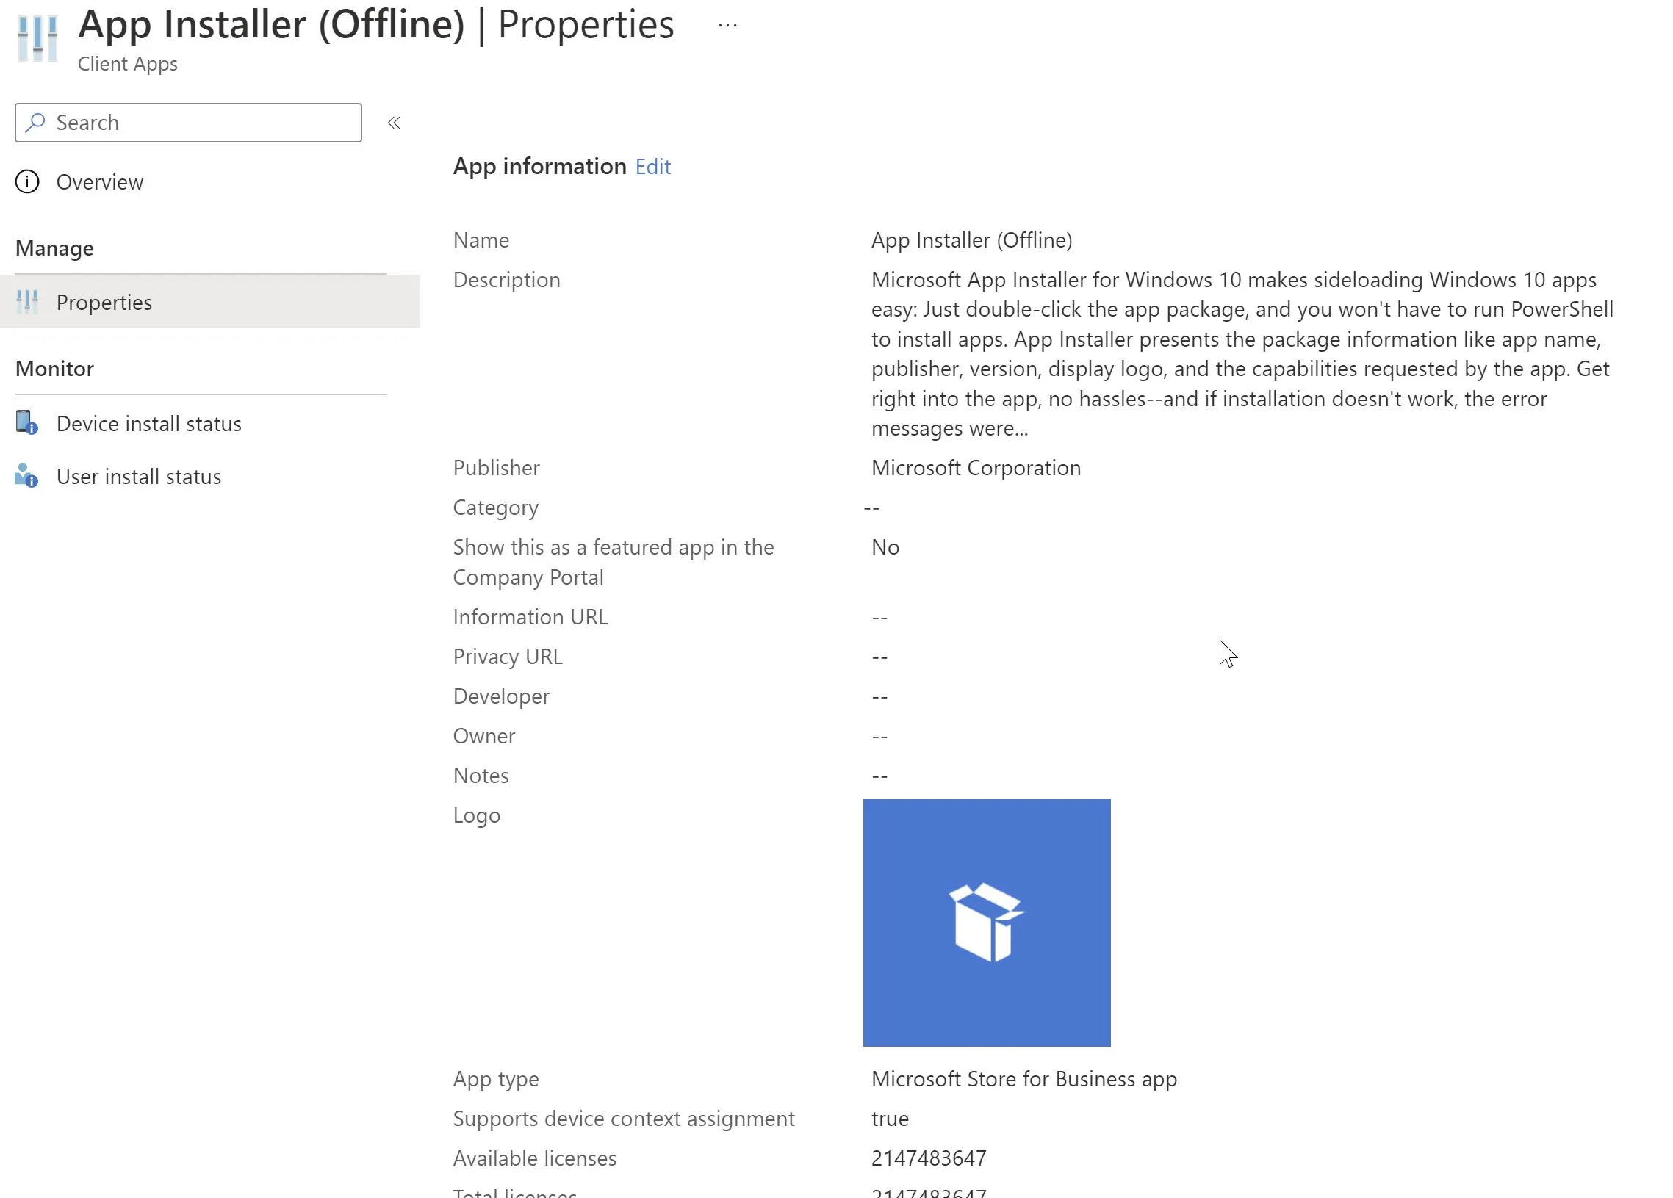Image resolution: width=1673 pixels, height=1198 pixels.
Task: Click the 'Microsoft Corporation' publisher value
Action: pos(976,467)
